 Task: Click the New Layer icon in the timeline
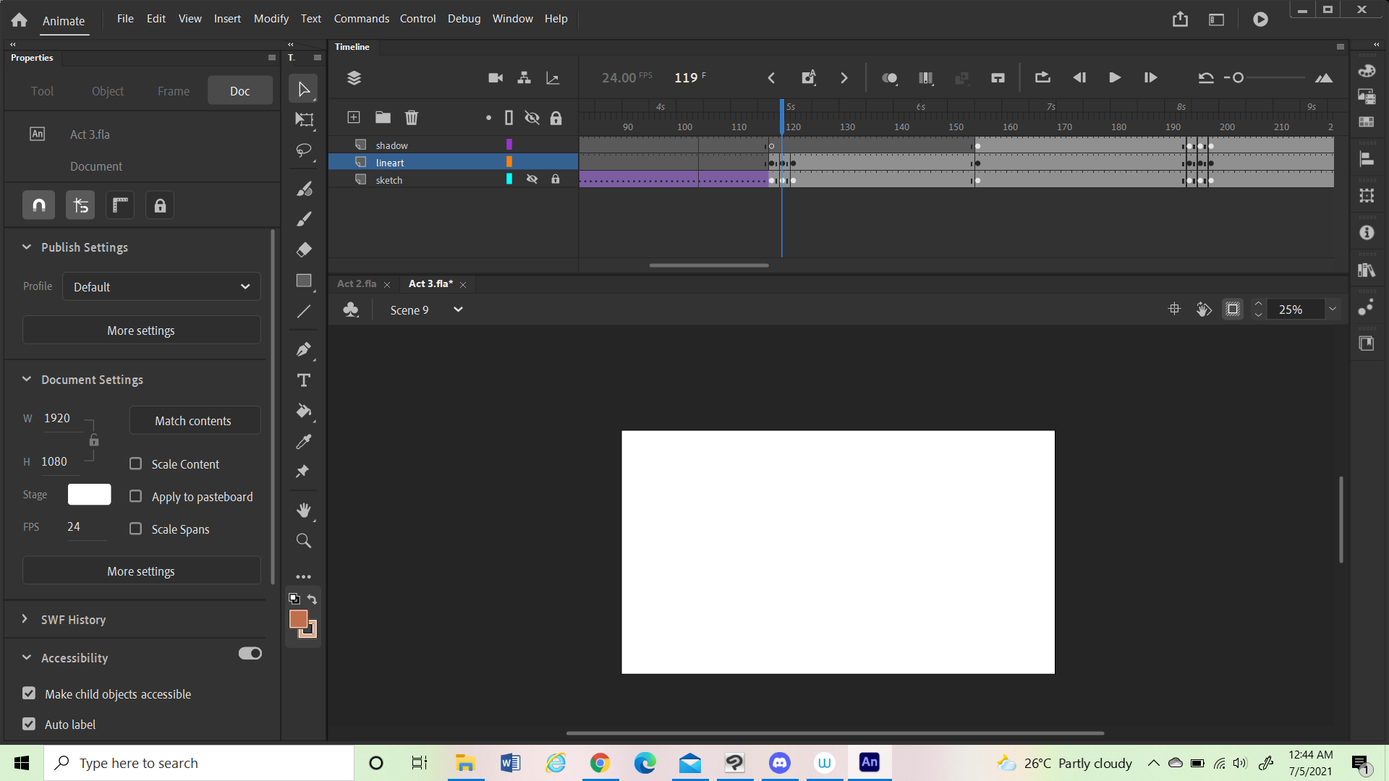(x=354, y=117)
